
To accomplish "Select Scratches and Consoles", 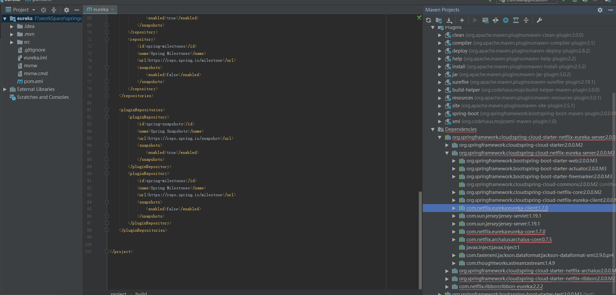I will pos(43,97).
